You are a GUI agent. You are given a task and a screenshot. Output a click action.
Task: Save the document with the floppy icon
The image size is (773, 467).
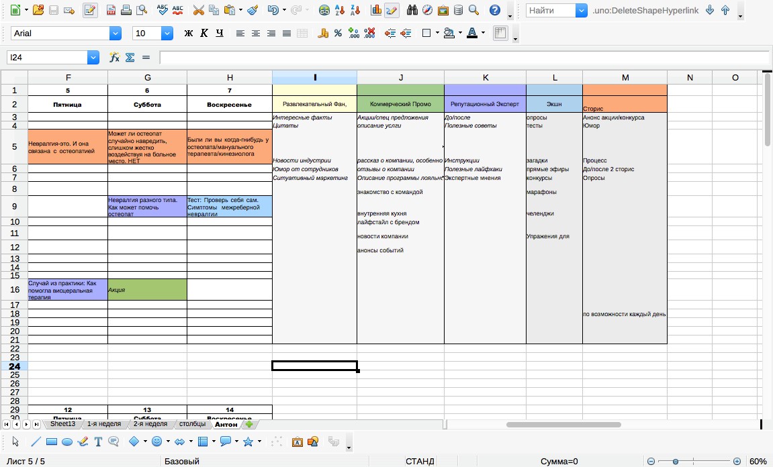tap(54, 10)
